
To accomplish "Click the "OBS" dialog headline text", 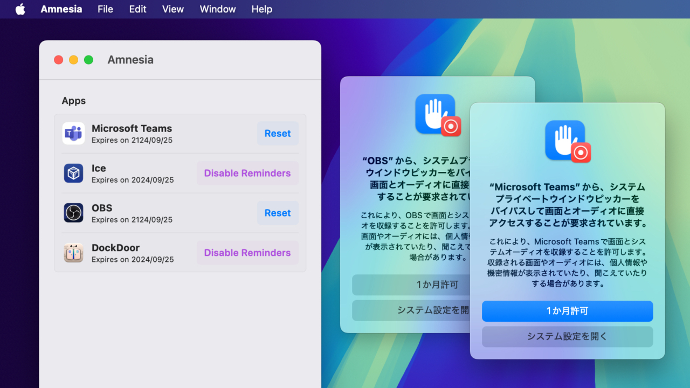I will 416,179.
